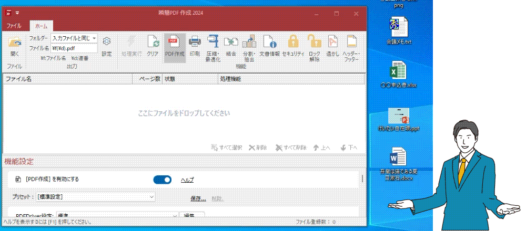Toggle the [PDF作成]を有効にする switch
Image resolution: width=526 pixels, height=231 pixels.
coord(163,180)
